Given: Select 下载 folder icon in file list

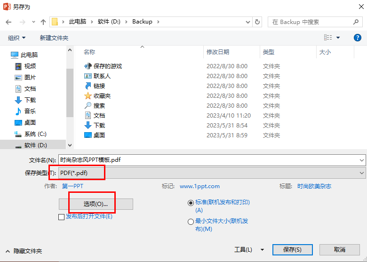Looking at the screenshot, I should [x=88, y=126].
